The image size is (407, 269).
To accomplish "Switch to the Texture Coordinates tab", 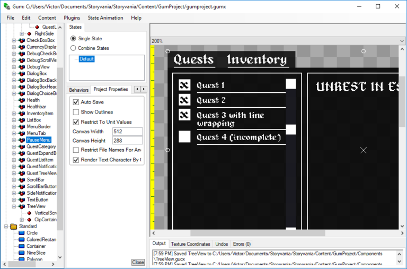I will point(191,244).
